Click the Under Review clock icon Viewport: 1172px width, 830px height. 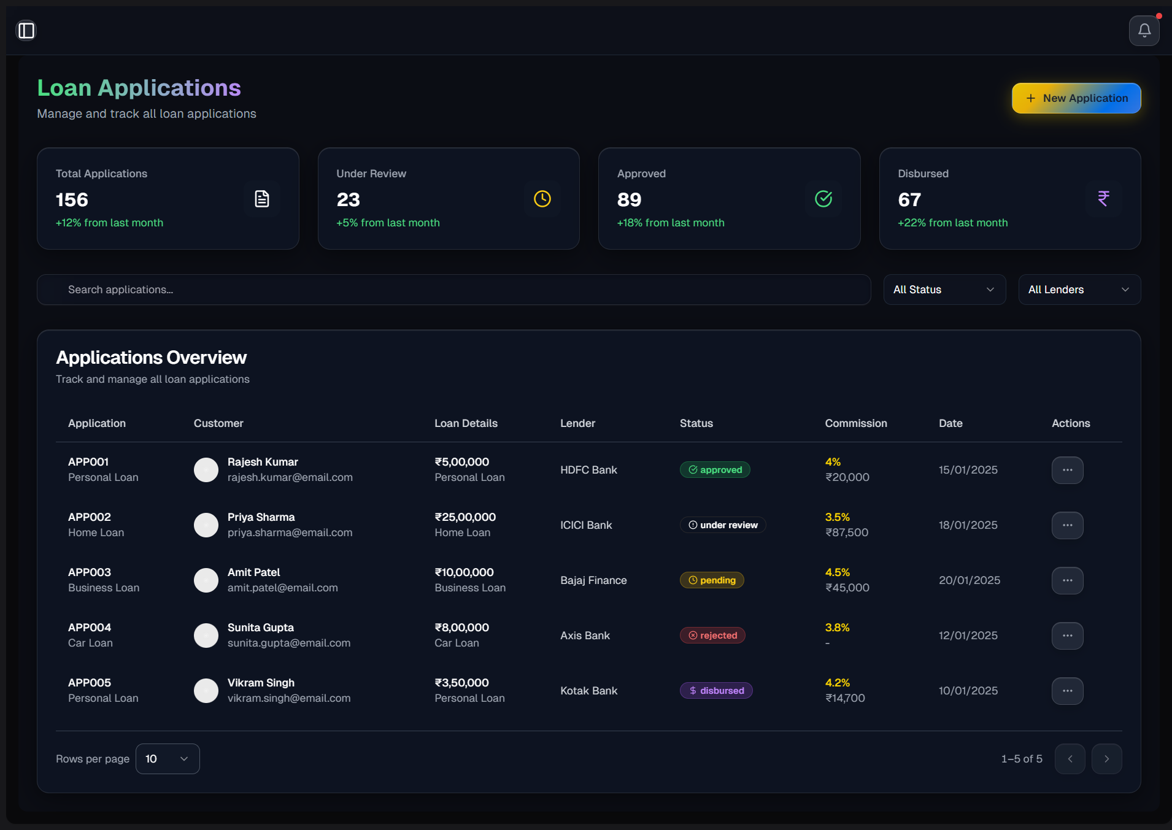(x=542, y=199)
